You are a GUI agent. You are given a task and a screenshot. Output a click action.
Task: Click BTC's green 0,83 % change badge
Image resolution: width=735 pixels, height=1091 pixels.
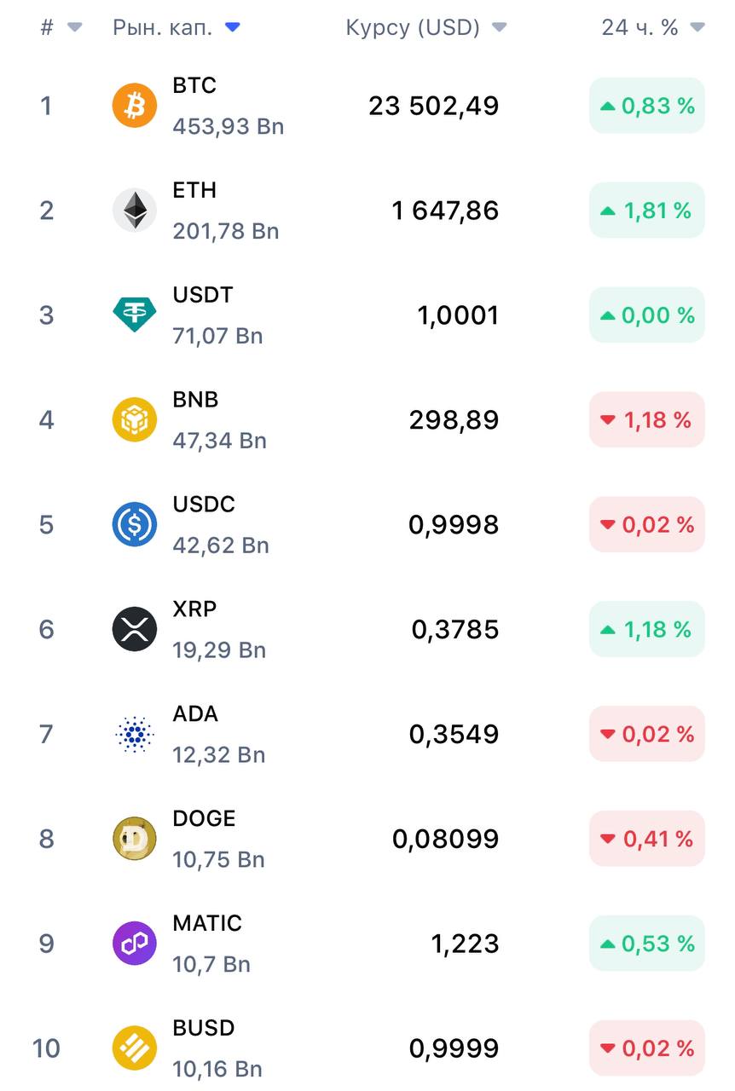click(647, 106)
